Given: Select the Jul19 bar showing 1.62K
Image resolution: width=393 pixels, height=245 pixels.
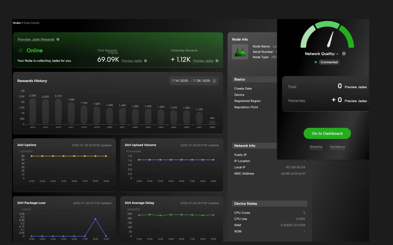Looking at the screenshot, I should pos(97,115).
